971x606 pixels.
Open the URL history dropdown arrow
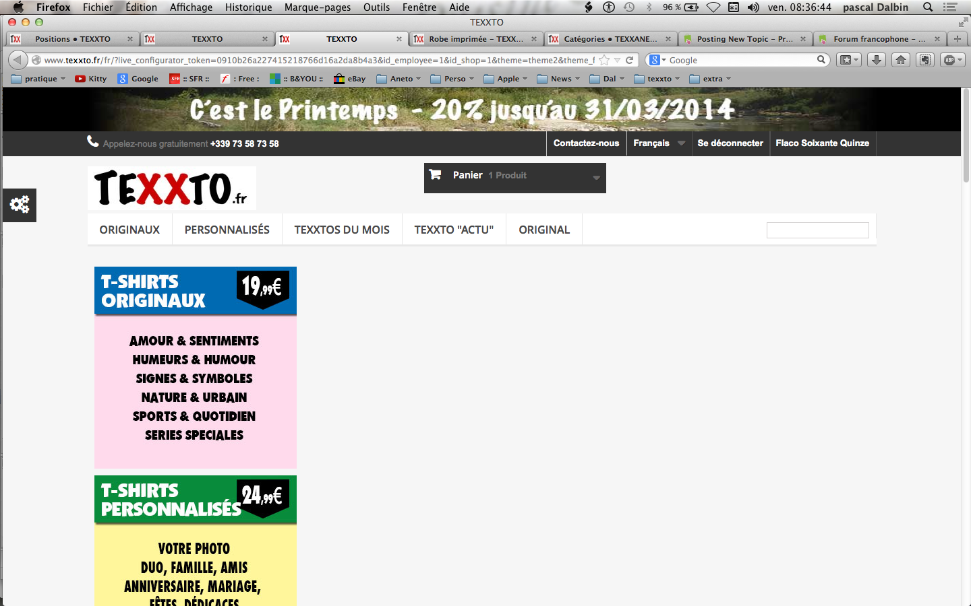[617, 60]
